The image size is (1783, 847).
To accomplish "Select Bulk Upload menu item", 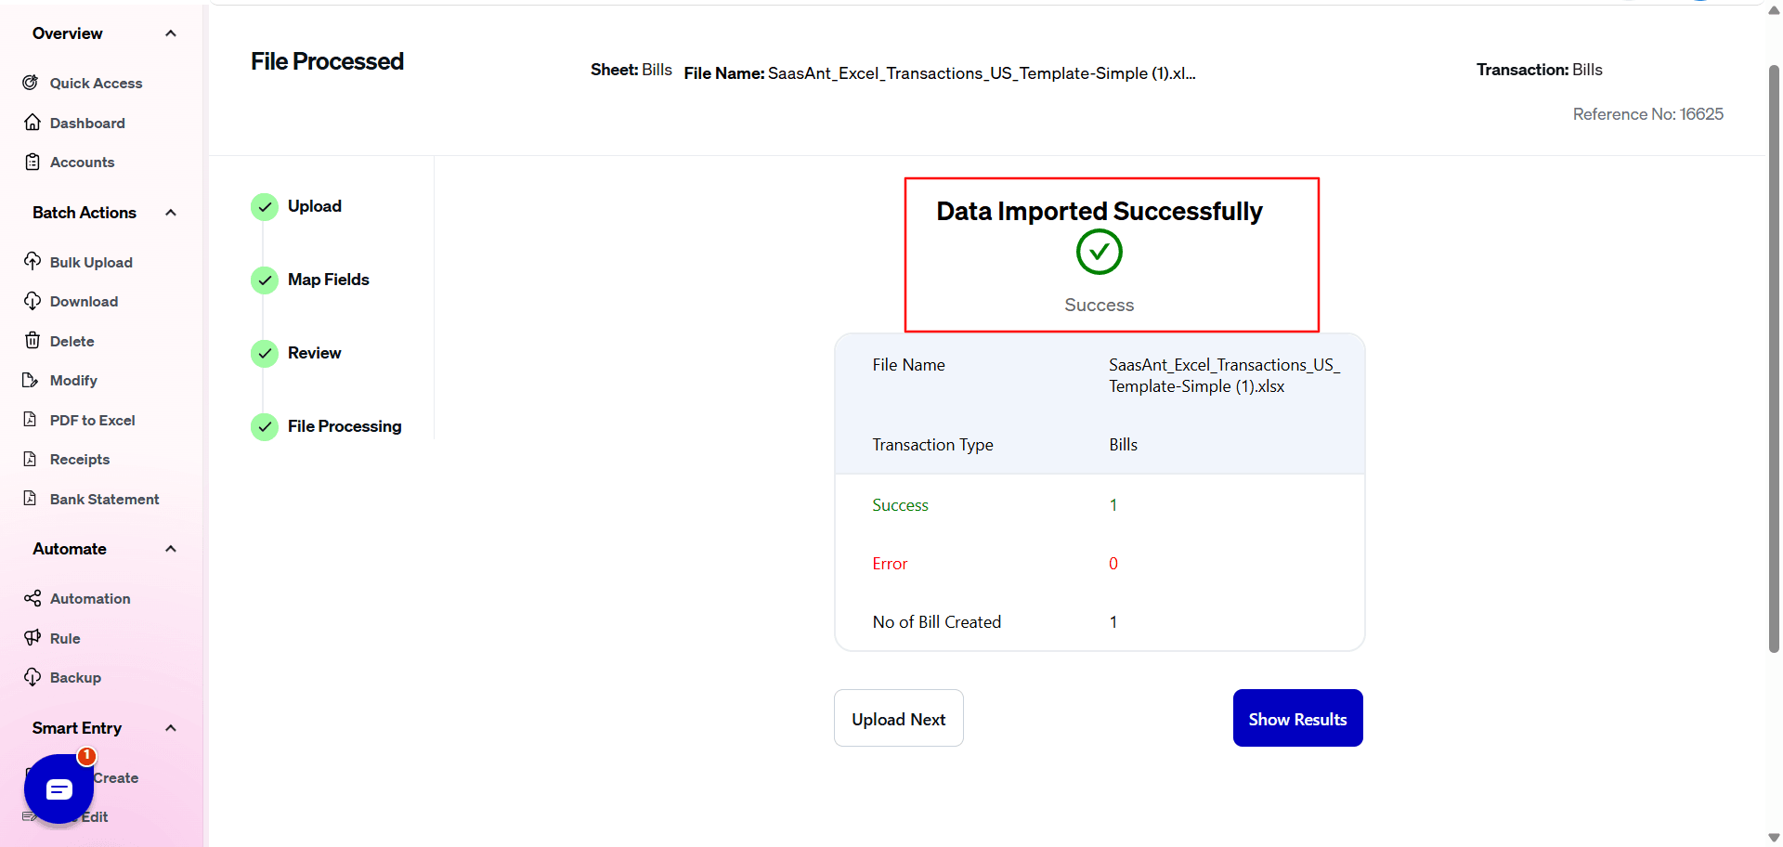I will (x=91, y=262).
